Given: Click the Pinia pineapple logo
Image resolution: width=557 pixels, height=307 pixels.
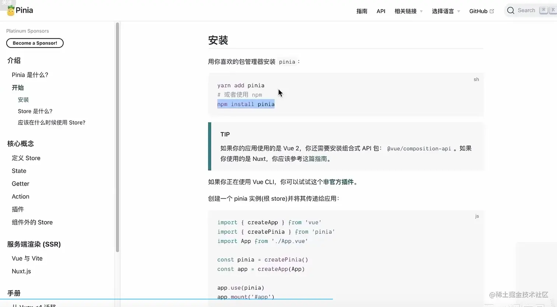Looking at the screenshot, I should coord(11,11).
